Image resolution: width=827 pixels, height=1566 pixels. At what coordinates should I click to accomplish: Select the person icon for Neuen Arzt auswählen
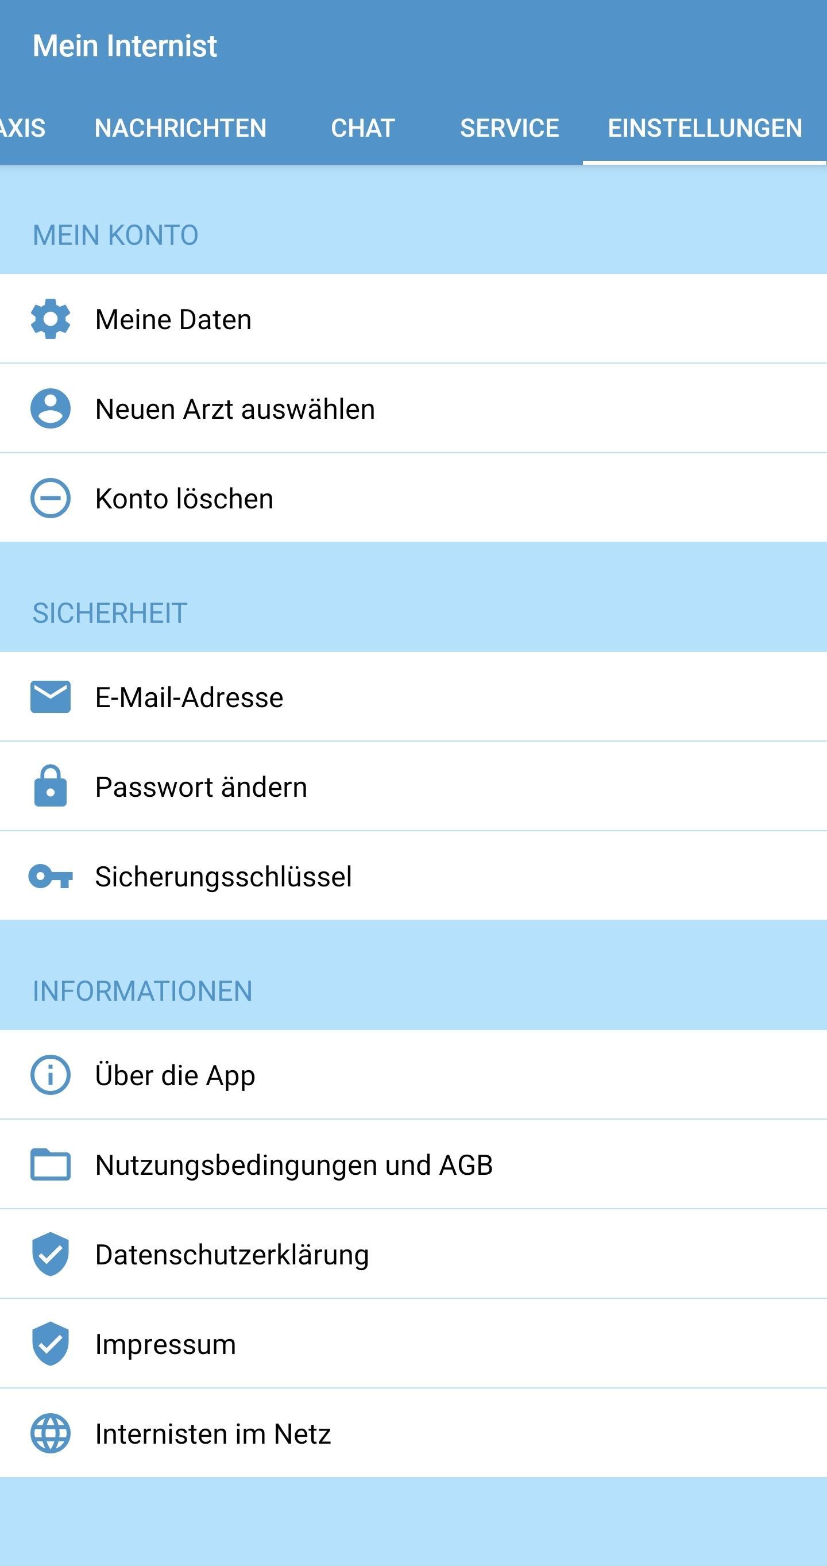point(51,408)
